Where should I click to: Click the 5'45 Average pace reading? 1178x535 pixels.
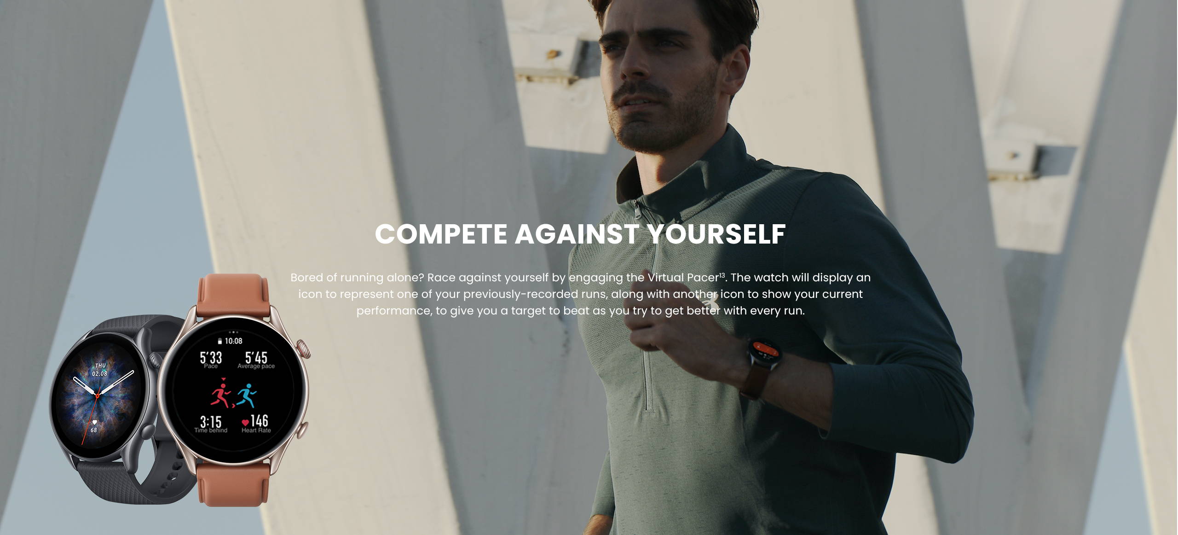point(256,360)
